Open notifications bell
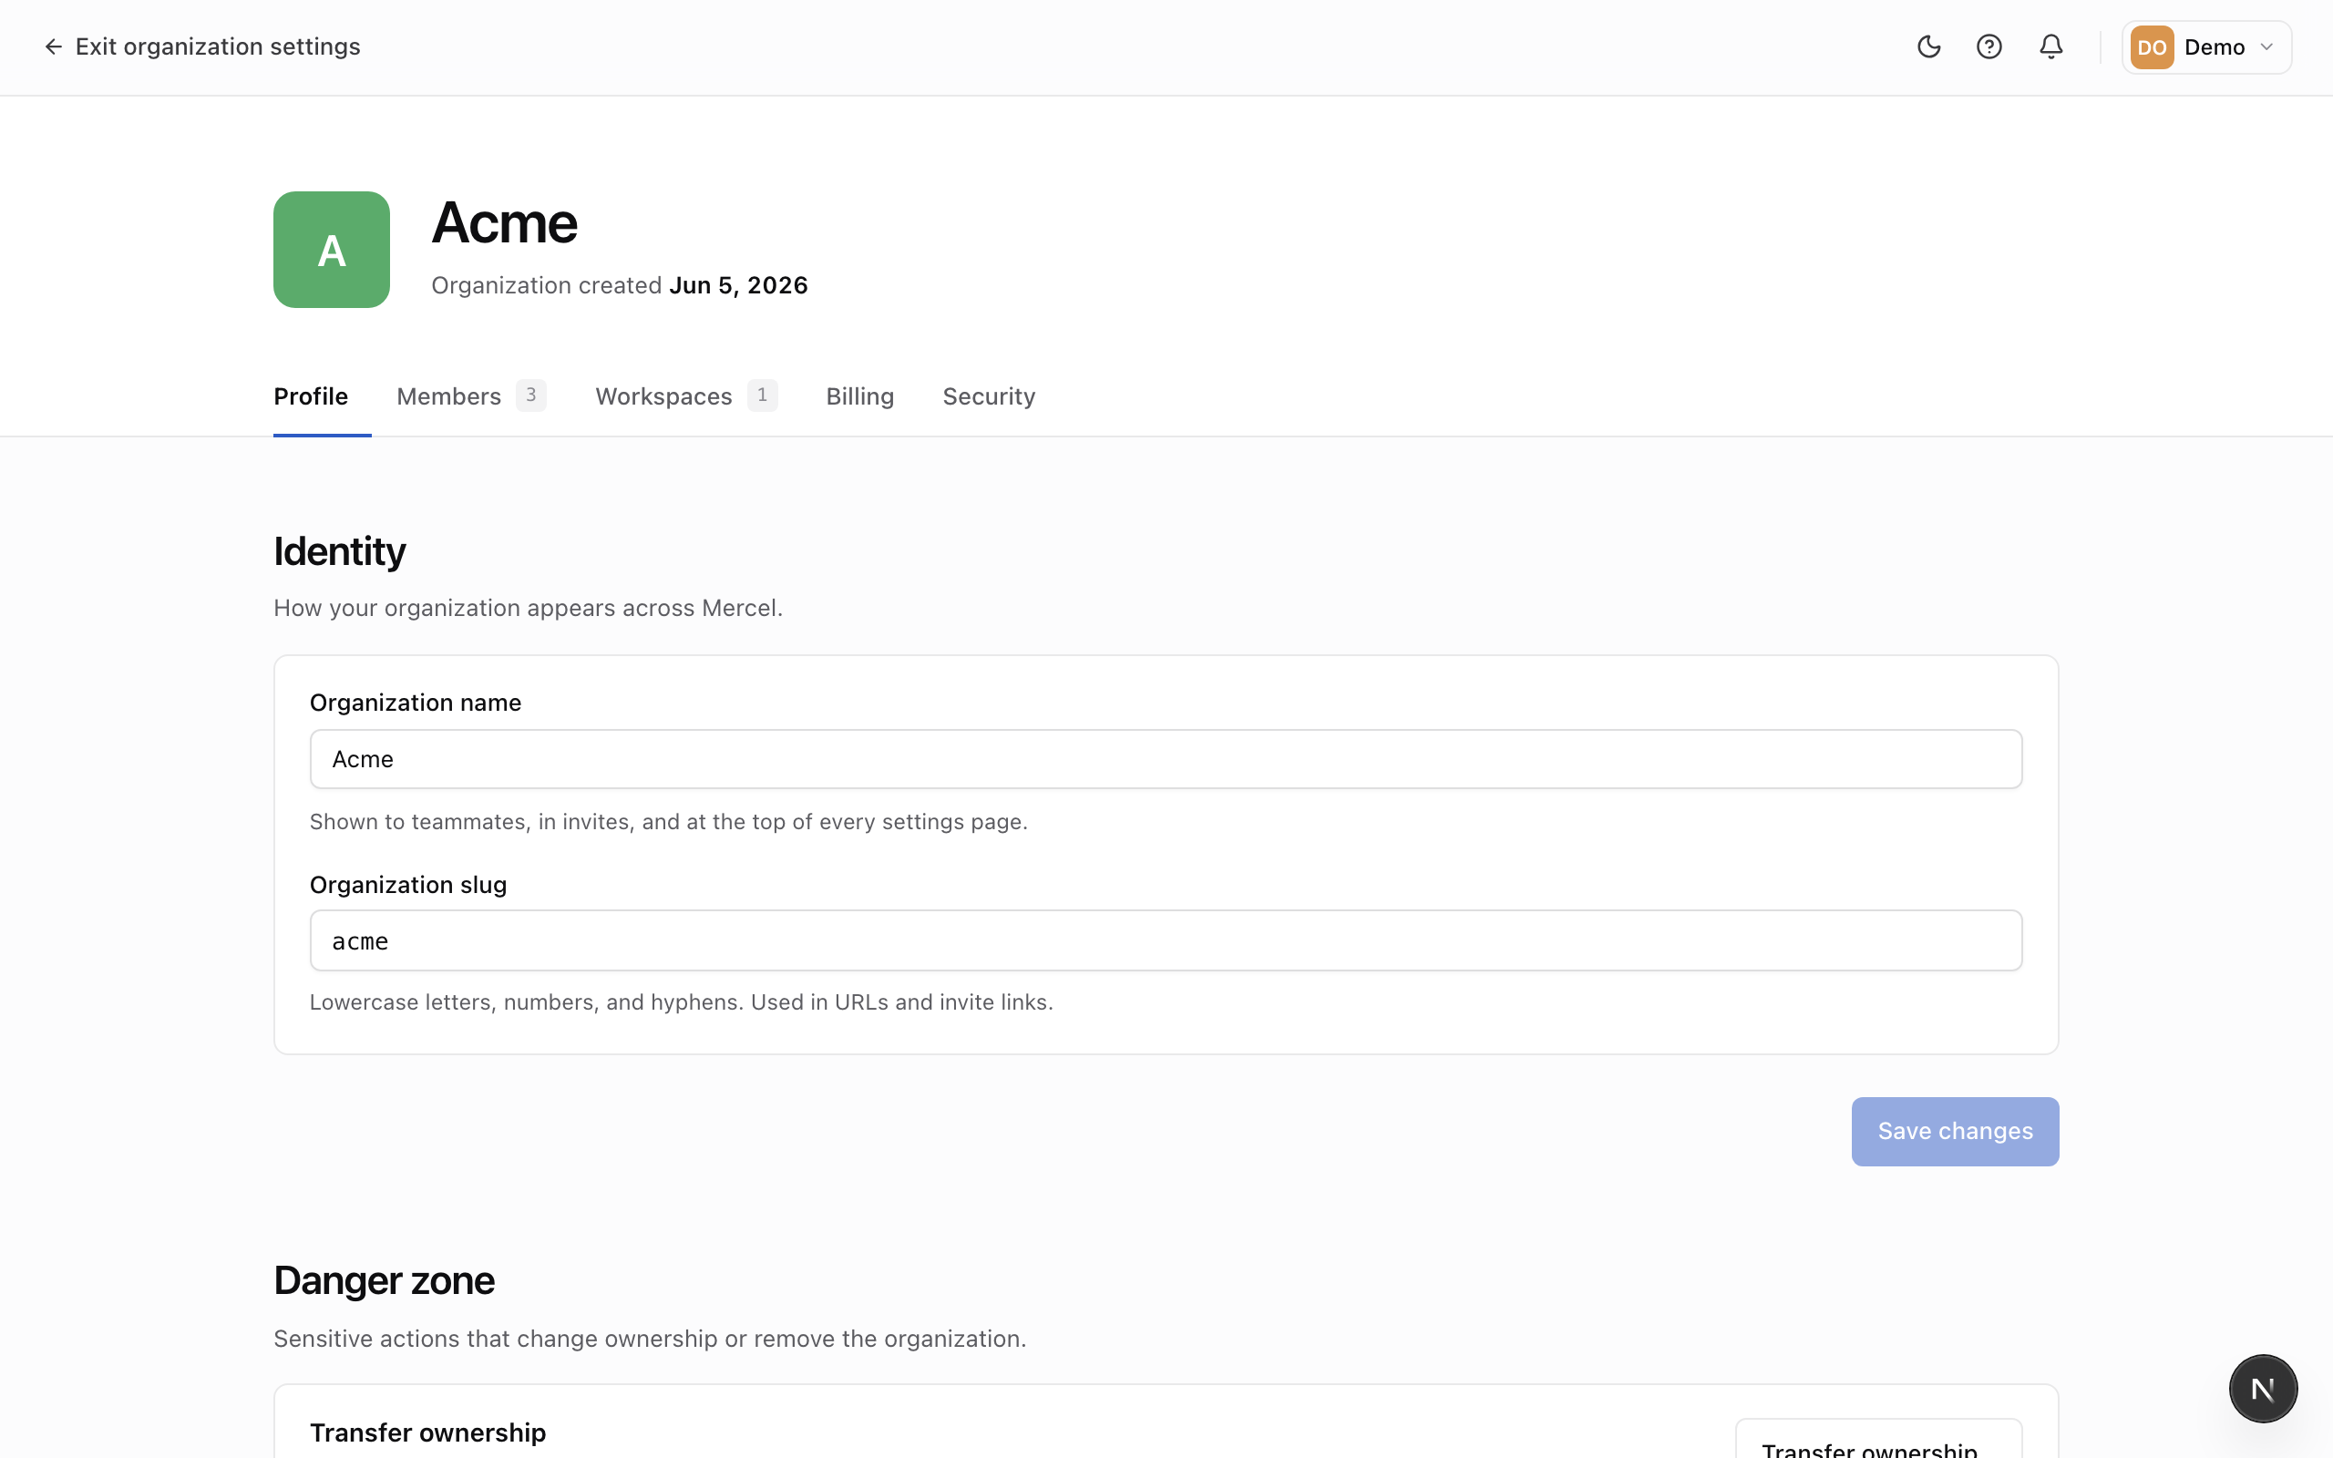 click(2050, 46)
